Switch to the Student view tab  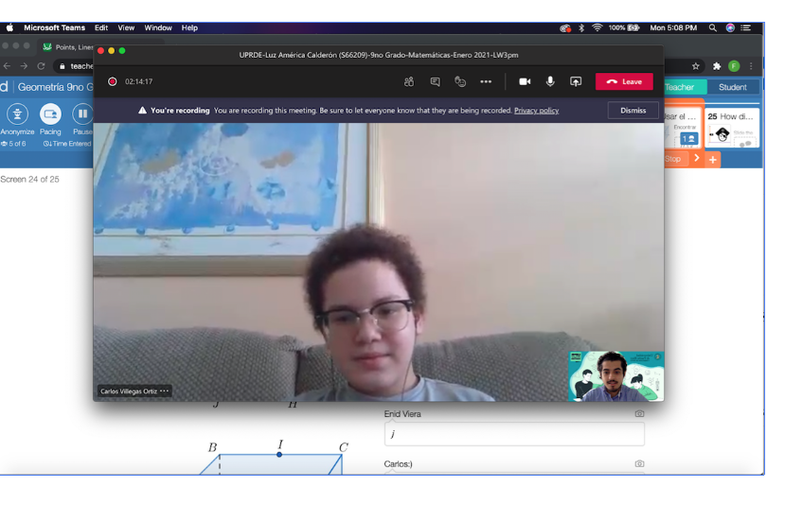(x=732, y=87)
